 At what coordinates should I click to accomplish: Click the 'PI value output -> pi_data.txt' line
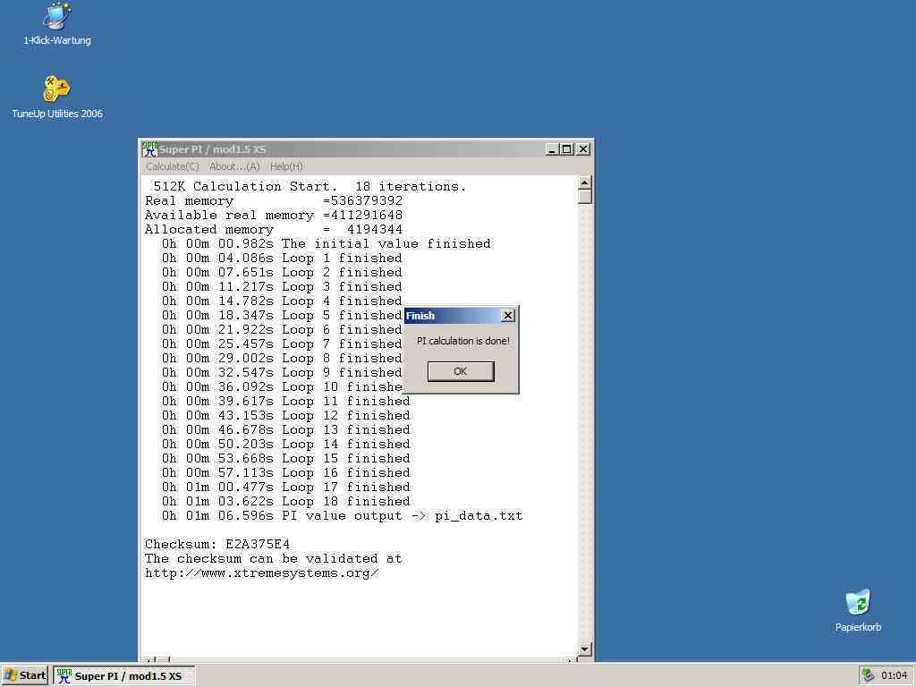click(x=342, y=516)
